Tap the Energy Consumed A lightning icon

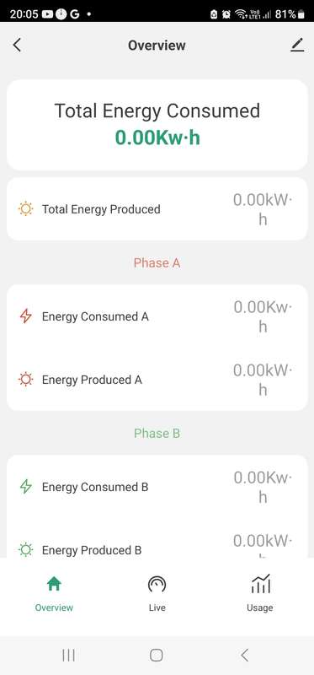point(26,316)
